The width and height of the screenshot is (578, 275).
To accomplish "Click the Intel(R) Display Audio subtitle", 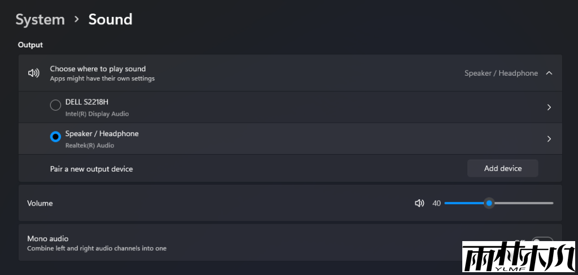I will point(97,114).
